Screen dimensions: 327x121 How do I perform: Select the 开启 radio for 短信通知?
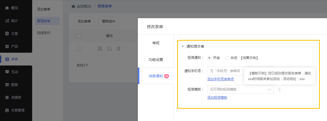209,58
